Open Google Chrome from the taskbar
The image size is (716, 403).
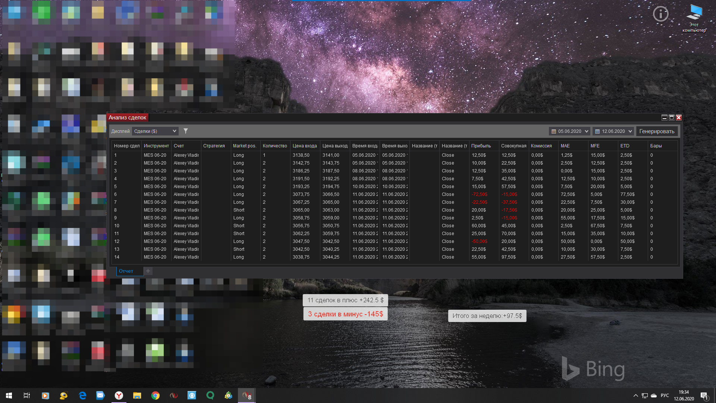[x=155, y=396]
